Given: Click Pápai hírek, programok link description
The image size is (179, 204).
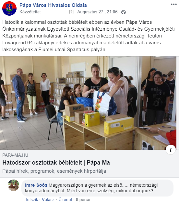Looking at the screenshot, I should [54, 171].
